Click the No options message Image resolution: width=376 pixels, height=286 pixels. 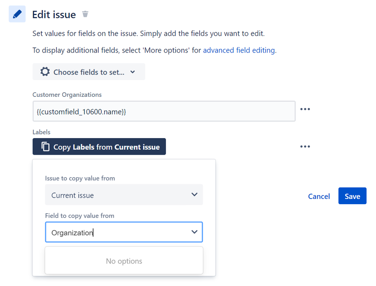tap(124, 261)
